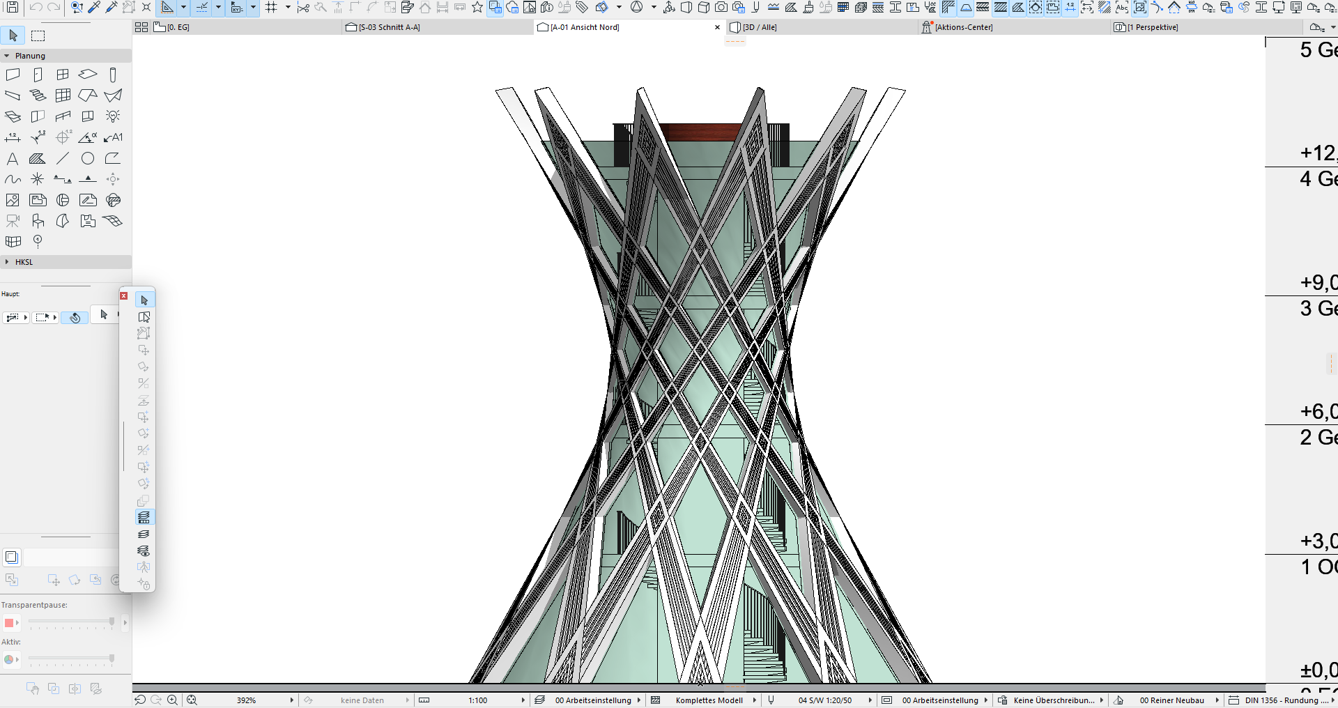Image resolution: width=1338 pixels, height=708 pixels.
Task: Select the Wall tool in Planung
Action: pyautogui.click(x=13, y=75)
